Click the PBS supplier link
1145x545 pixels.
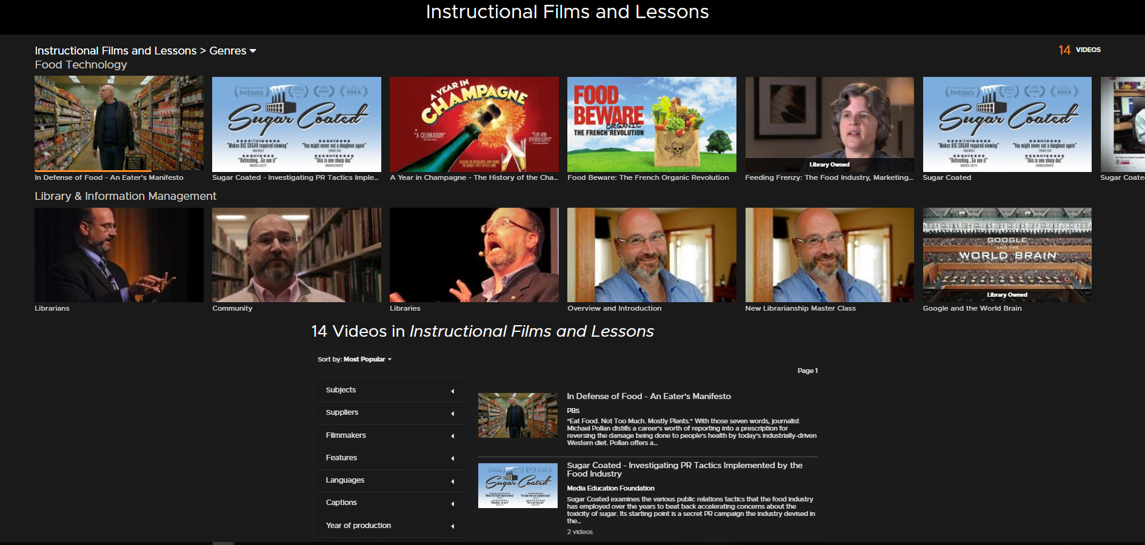[573, 411]
